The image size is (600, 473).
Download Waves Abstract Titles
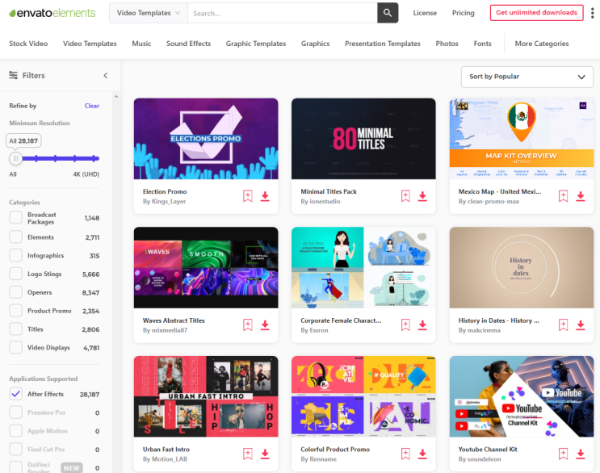(x=265, y=325)
